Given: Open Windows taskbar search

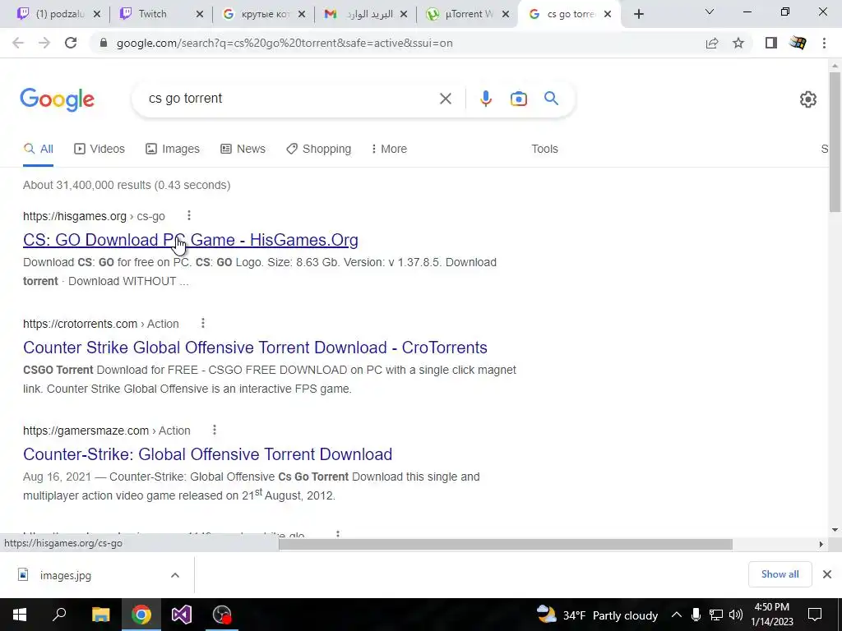Looking at the screenshot, I should (59, 615).
